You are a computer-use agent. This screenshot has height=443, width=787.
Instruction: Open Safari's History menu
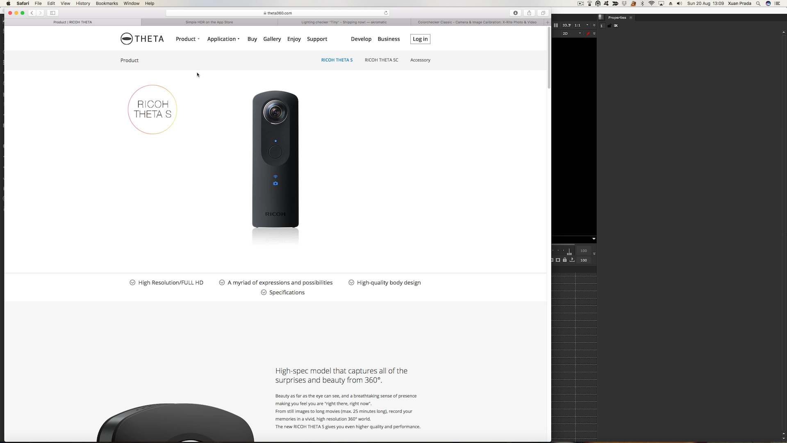(83, 3)
